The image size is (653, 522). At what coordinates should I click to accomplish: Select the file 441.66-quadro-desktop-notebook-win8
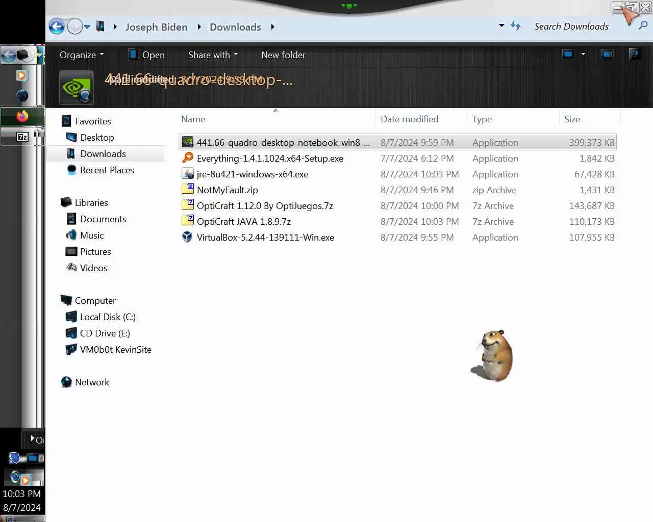398,142
